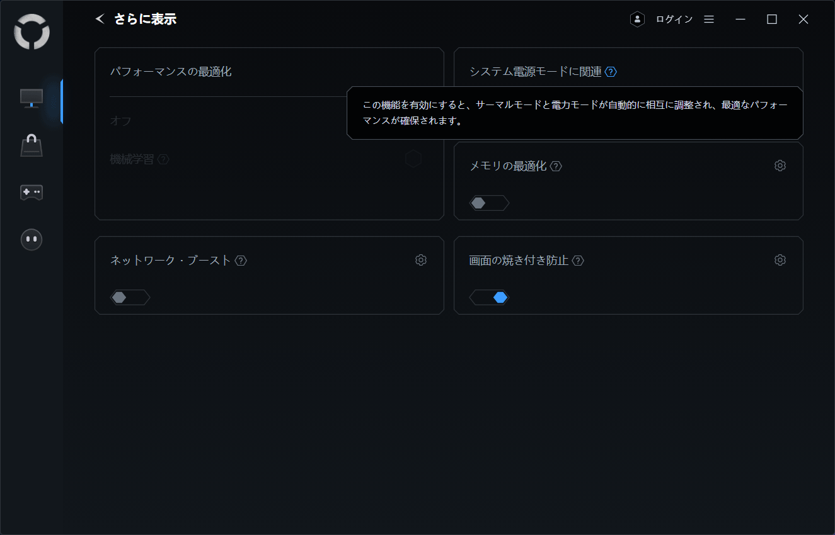
Task: Click the Legion logo in the sidebar
Action: coord(32,31)
